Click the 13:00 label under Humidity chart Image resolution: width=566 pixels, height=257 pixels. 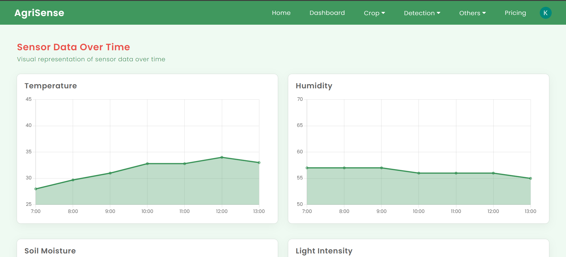(530, 211)
